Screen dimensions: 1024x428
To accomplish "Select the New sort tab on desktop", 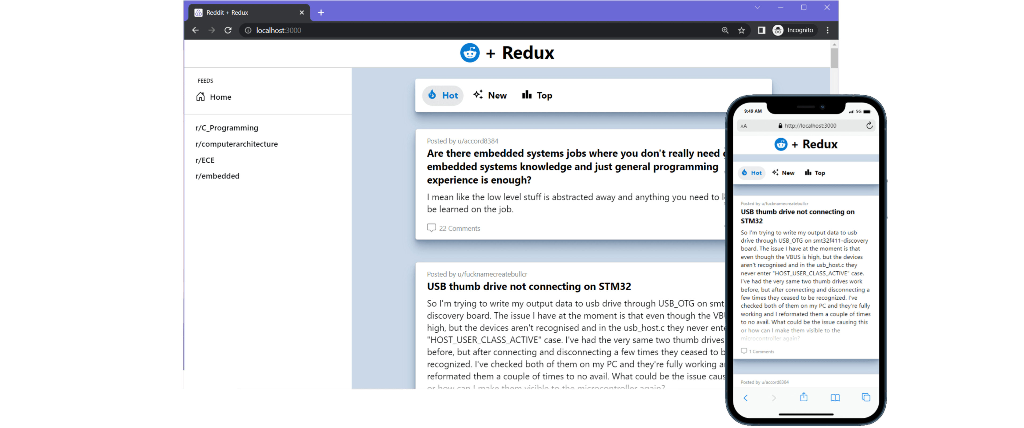I will point(490,95).
